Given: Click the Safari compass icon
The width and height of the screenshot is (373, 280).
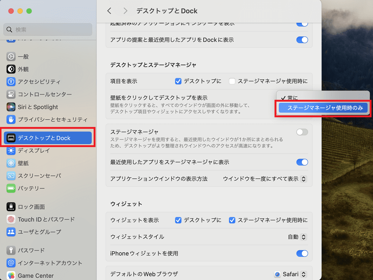Looking at the screenshot, I should (x=278, y=274).
